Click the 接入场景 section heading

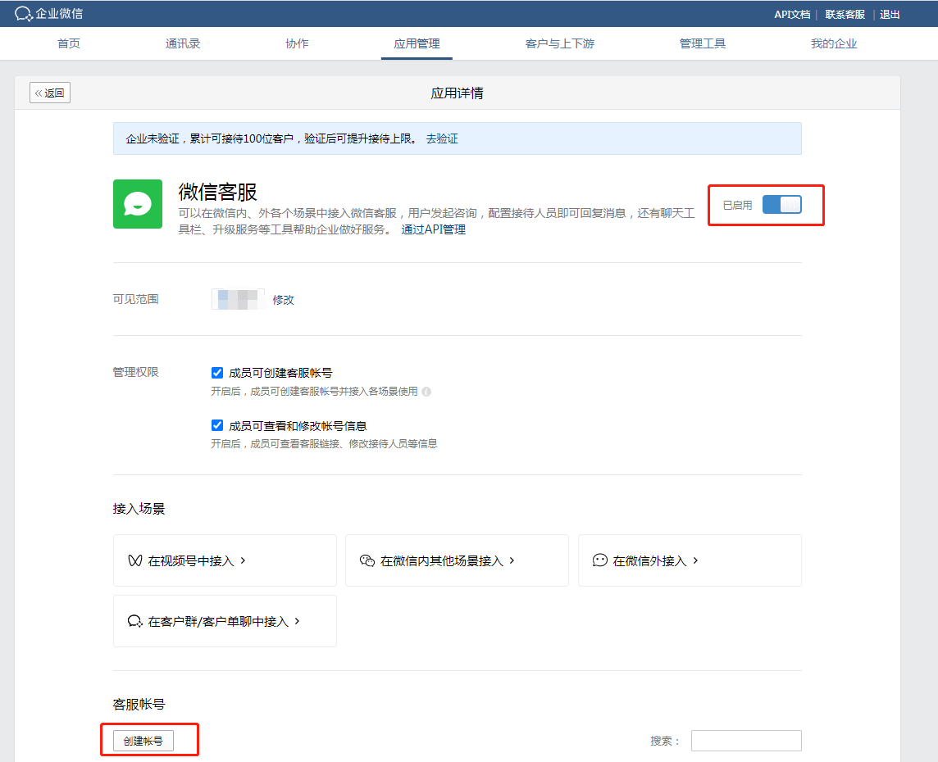pos(139,509)
